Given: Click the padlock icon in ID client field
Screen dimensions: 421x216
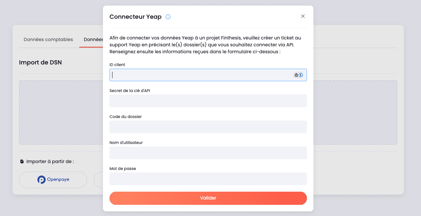Looking at the screenshot, I should [296, 75].
